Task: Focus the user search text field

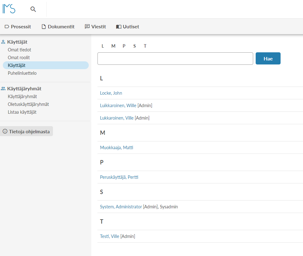Action: coord(175,59)
